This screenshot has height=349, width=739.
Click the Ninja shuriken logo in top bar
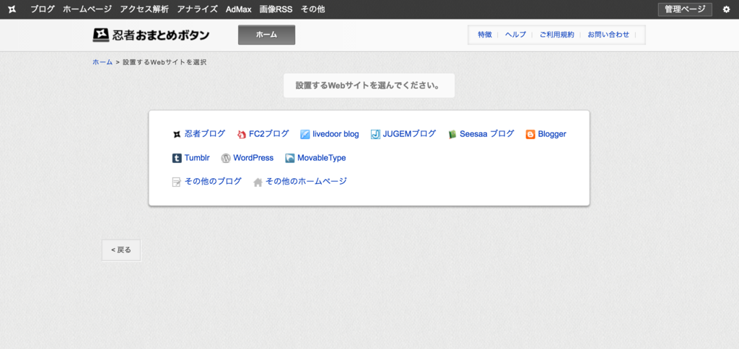pos(12,9)
